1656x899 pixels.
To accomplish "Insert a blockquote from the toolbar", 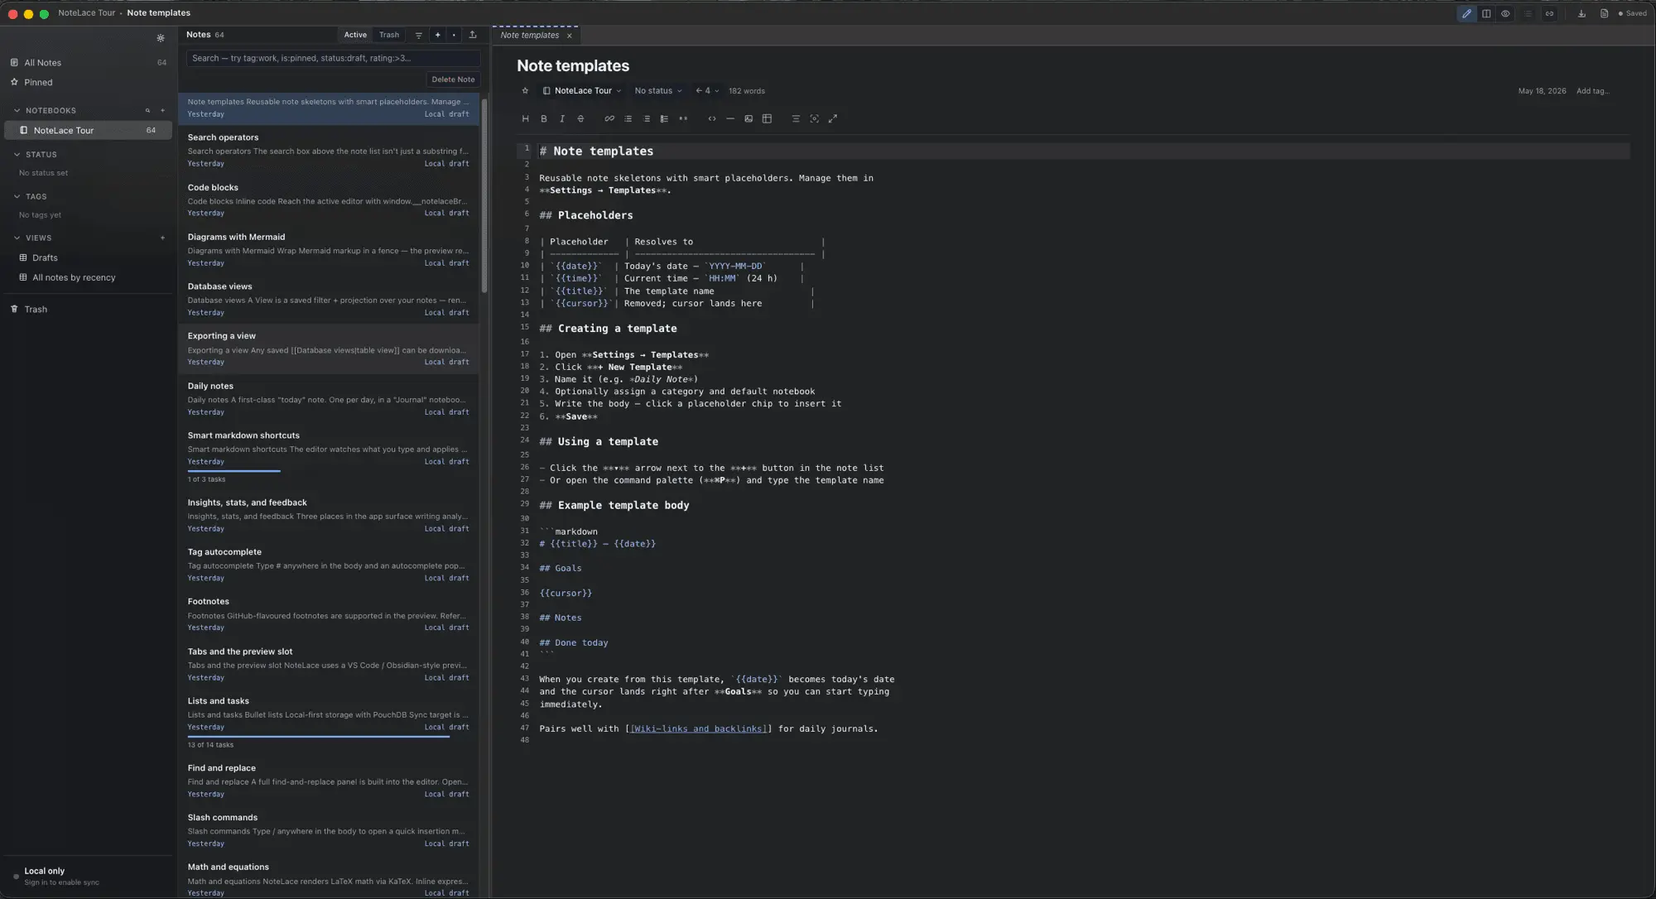I will pos(683,118).
